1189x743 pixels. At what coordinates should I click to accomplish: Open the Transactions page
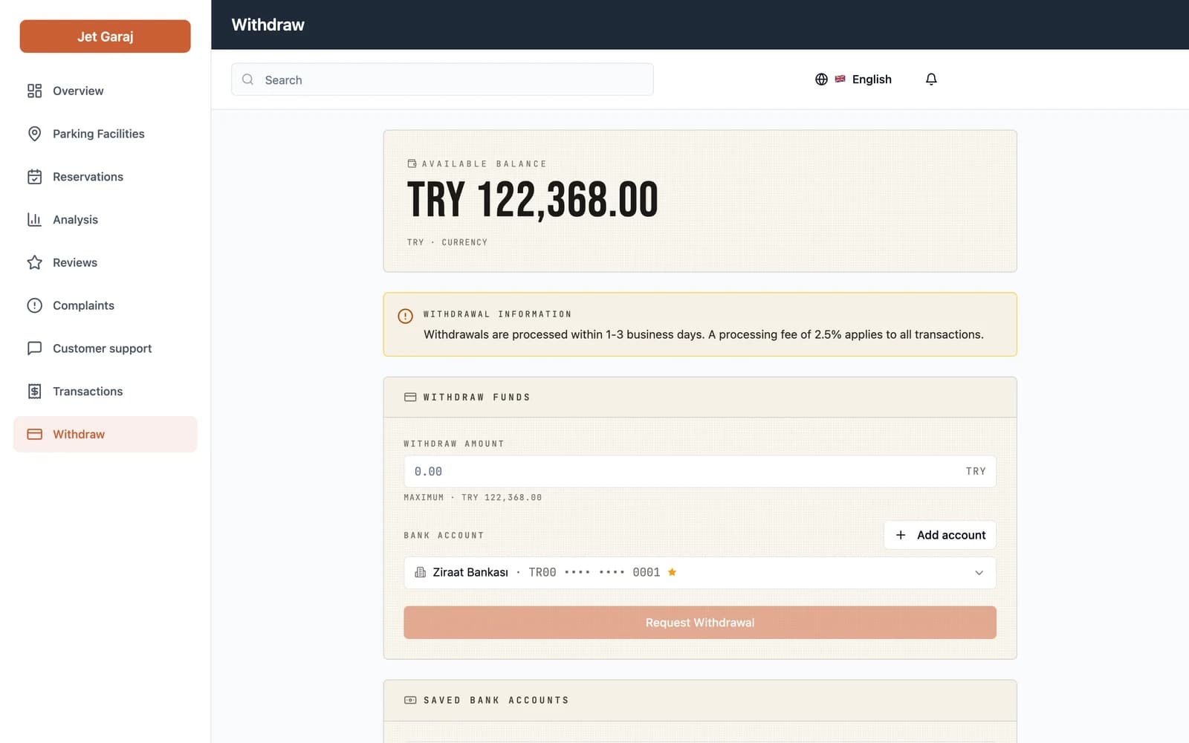click(105, 392)
